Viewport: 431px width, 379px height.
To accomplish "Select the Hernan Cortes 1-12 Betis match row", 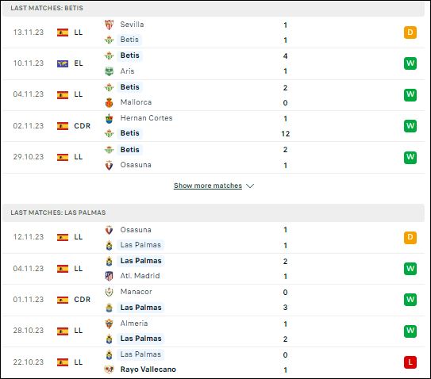I will pos(214,126).
